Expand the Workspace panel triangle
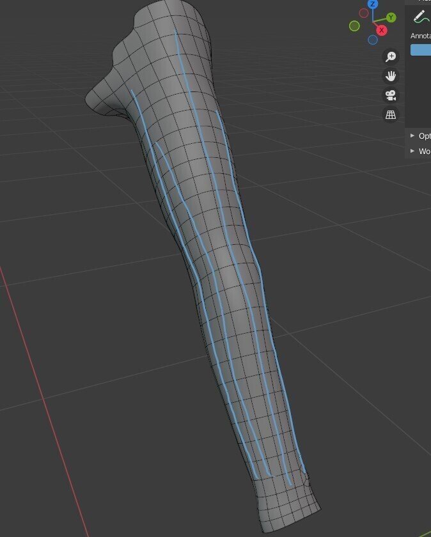Screen dimensions: 431x537 (412, 151)
